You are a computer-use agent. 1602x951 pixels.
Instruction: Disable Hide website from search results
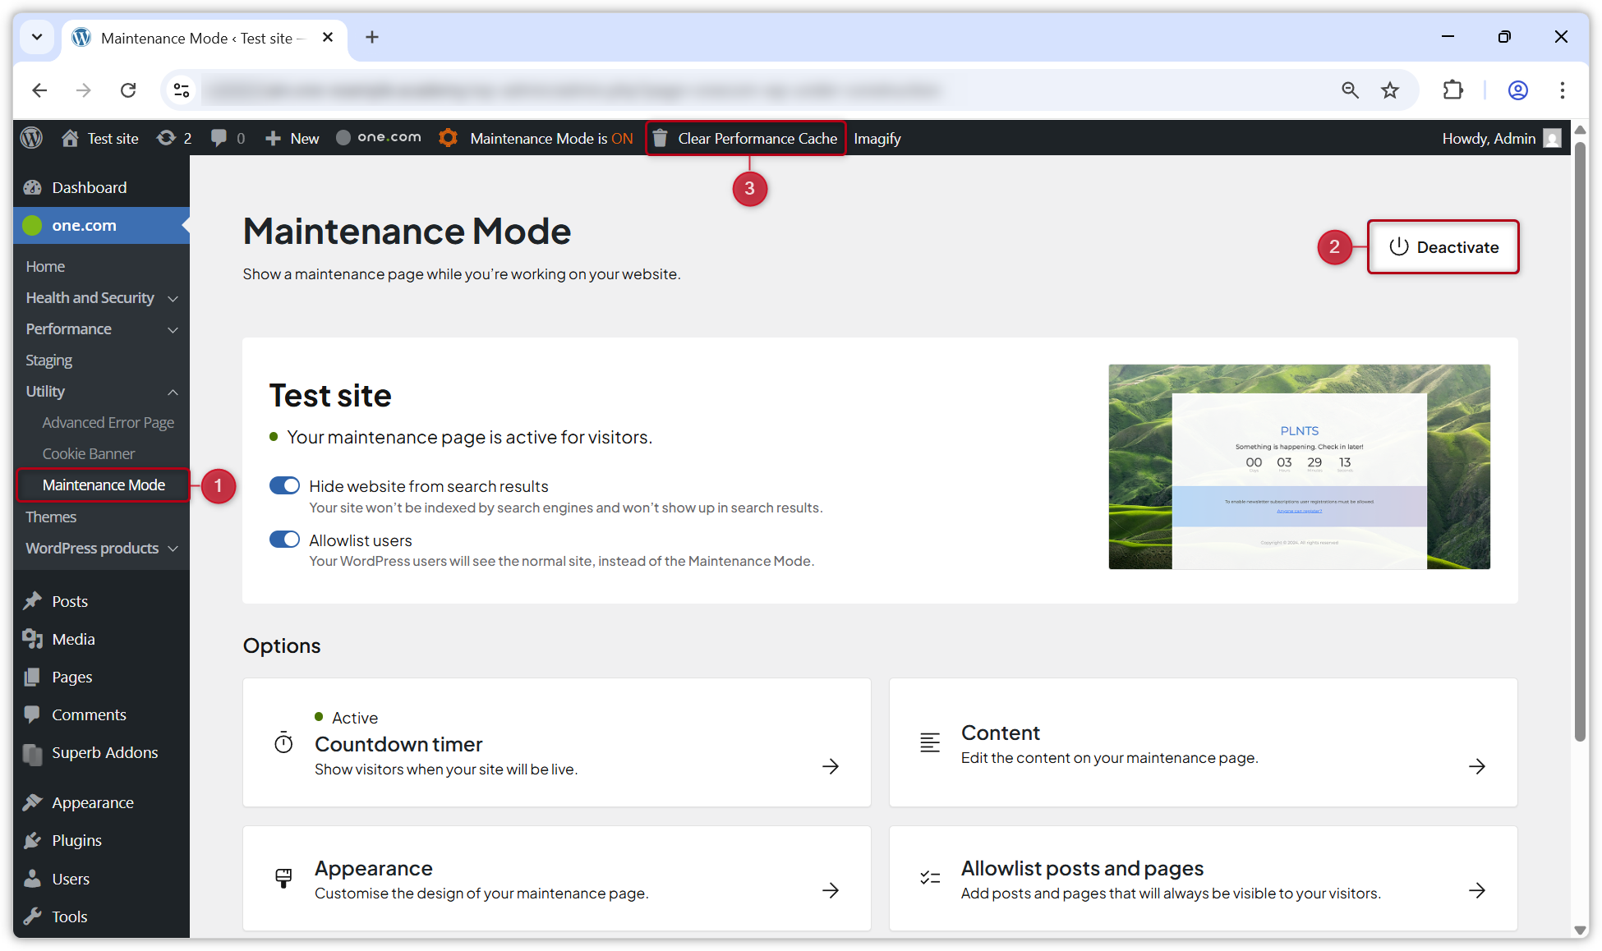click(x=284, y=485)
